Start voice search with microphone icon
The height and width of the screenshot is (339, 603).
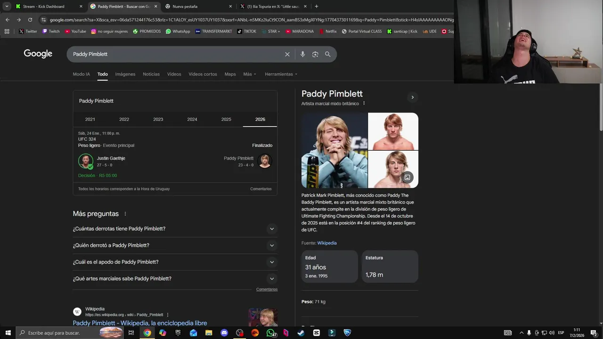pos(302,54)
